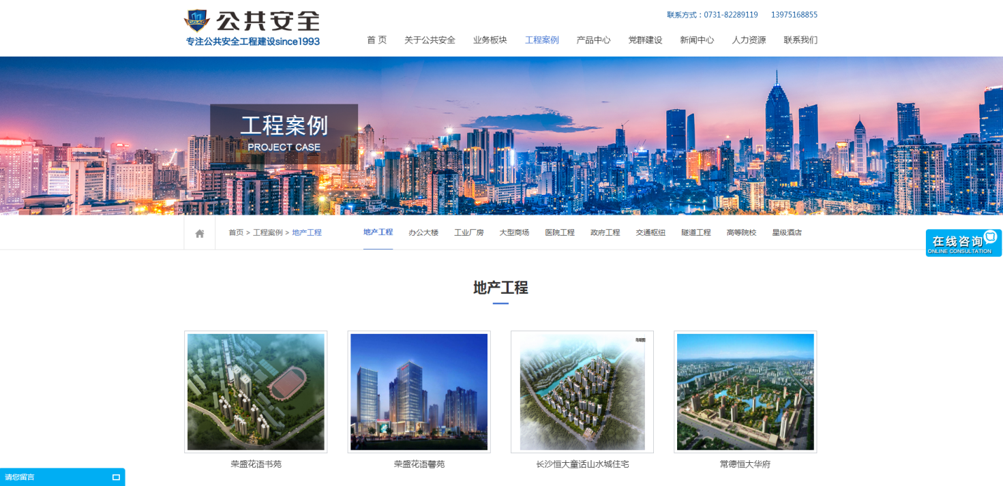Switch to the 医院工程 tab
The width and height of the screenshot is (1003, 486).
point(560,232)
